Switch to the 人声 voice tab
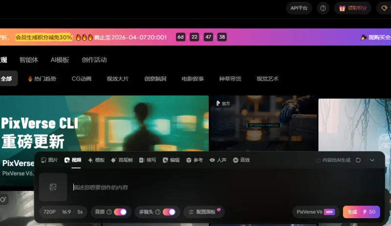Viewport: 391px width, 226px height. click(x=218, y=160)
